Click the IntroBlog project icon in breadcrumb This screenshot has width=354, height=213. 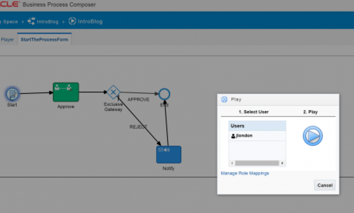tap(31, 21)
